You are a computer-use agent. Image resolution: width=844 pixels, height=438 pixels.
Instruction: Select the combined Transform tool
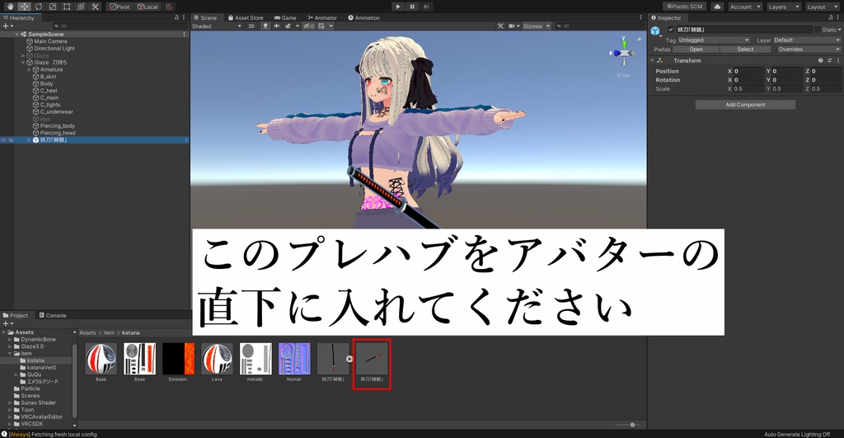81,7
